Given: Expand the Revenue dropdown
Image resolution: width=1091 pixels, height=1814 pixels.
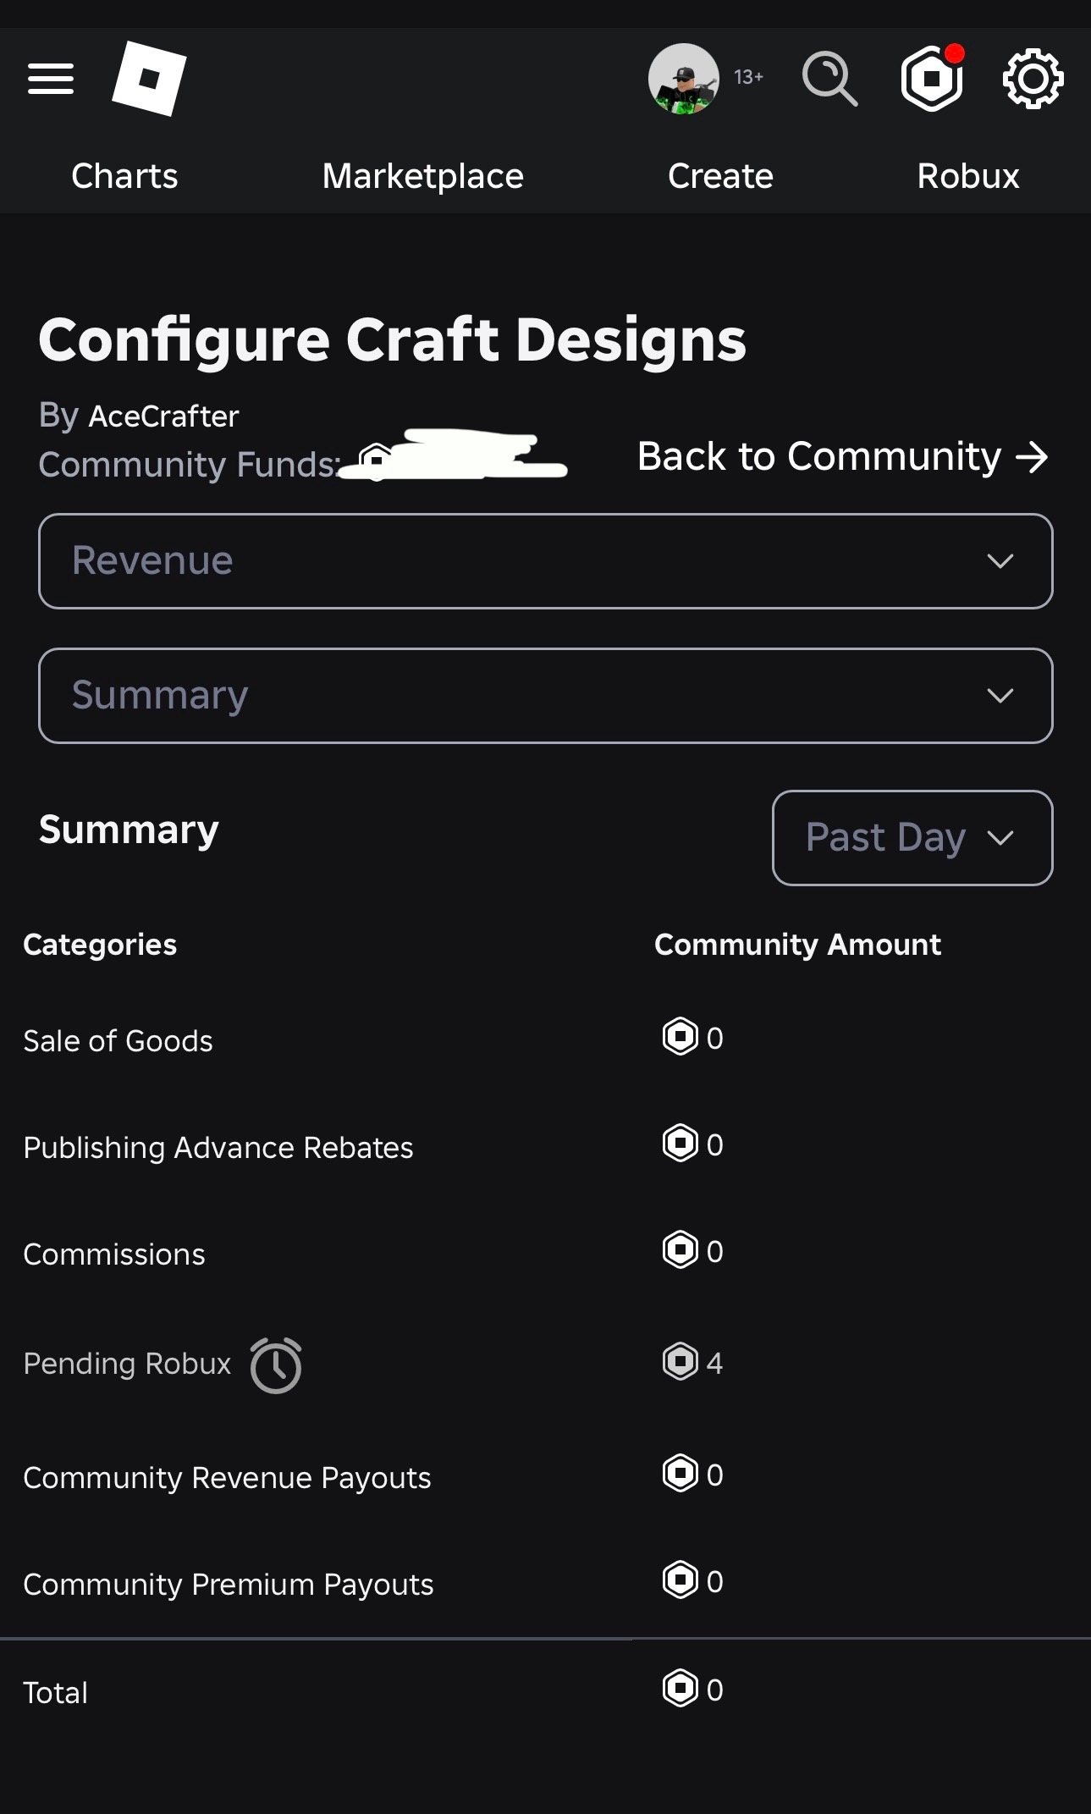Looking at the screenshot, I should 545,561.
